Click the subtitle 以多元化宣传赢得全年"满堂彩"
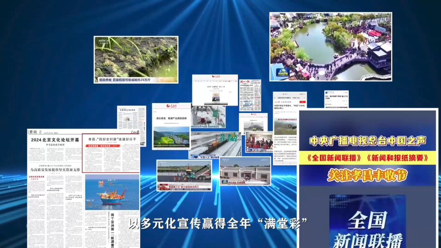Image resolution: width=441 pixels, height=248 pixels. click(218, 224)
